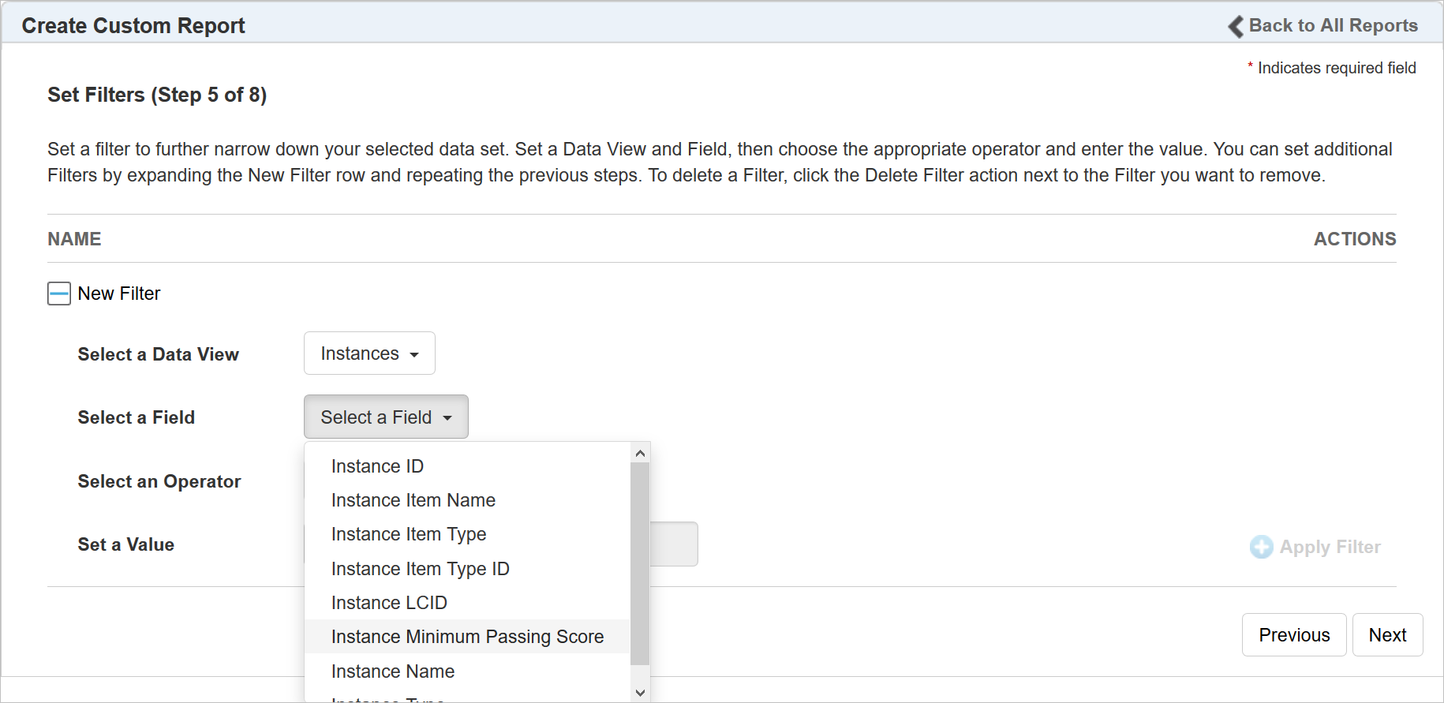1444x703 pixels.
Task: Go to the Previous step
Action: 1293,635
